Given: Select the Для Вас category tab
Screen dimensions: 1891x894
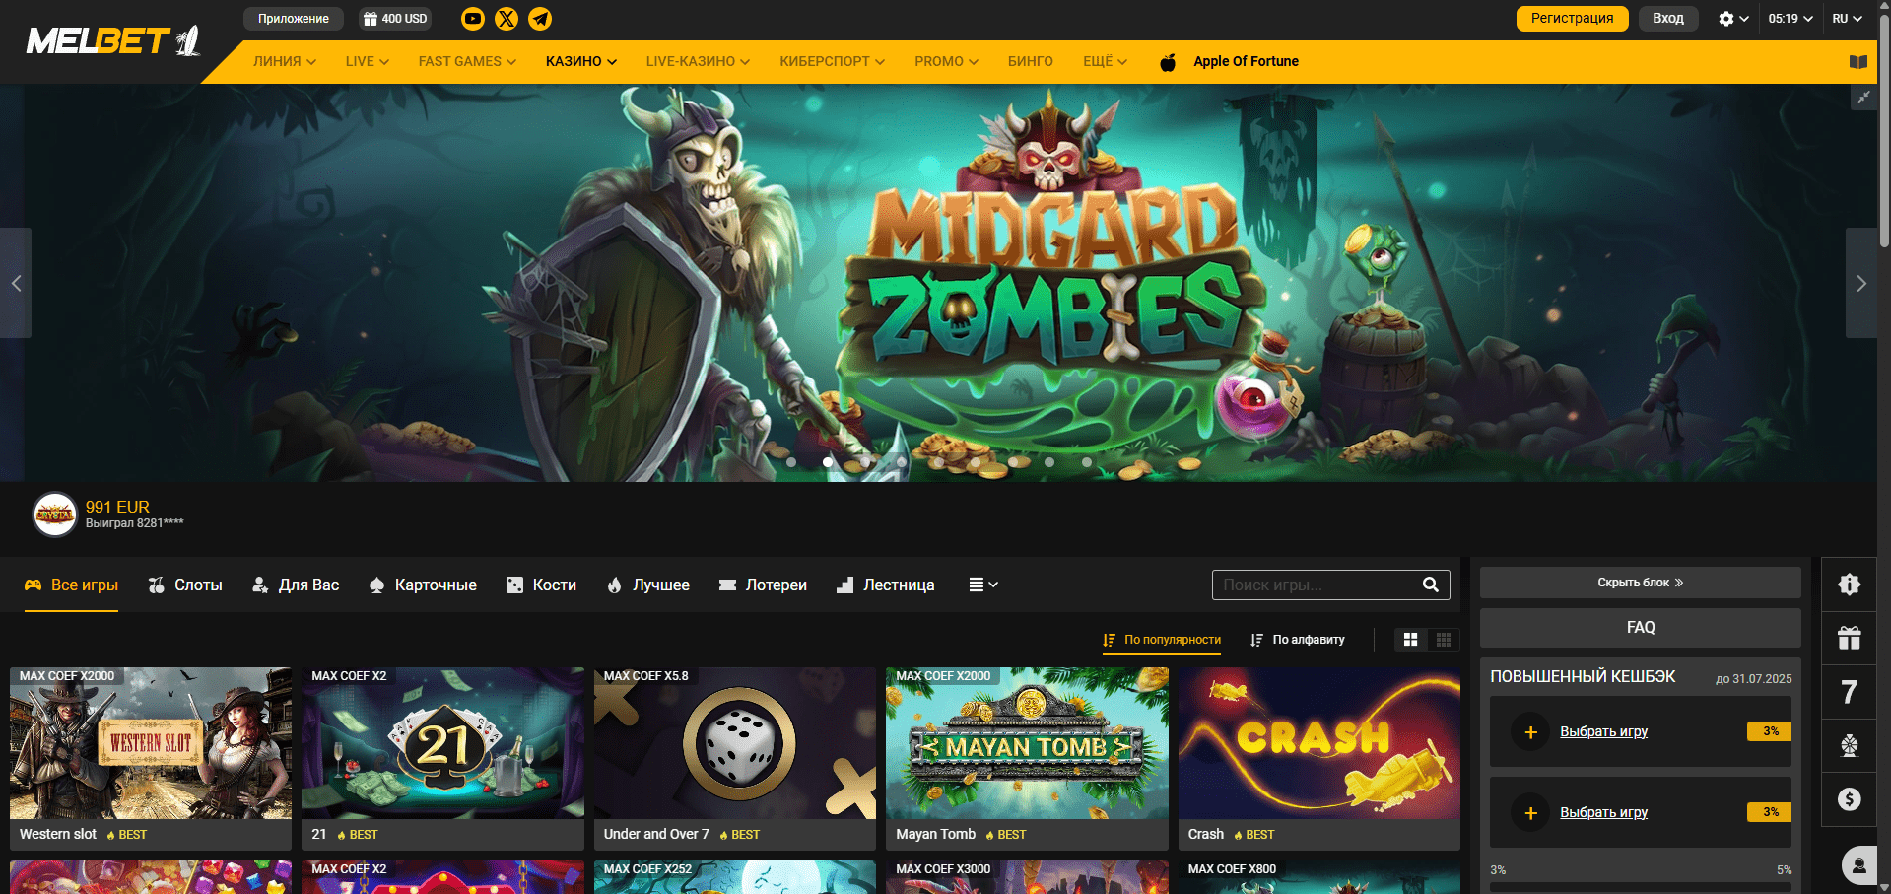Looking at the screenshot, I should (x=296, y=585).
